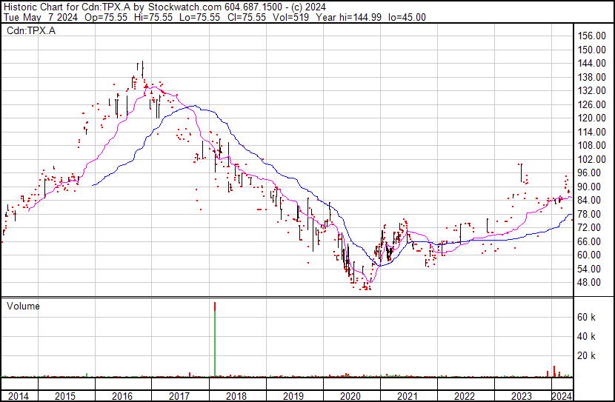Screen dimensions: 615x402
Task: Click the 2014 year label on timeline
Action: click(17, 396)
